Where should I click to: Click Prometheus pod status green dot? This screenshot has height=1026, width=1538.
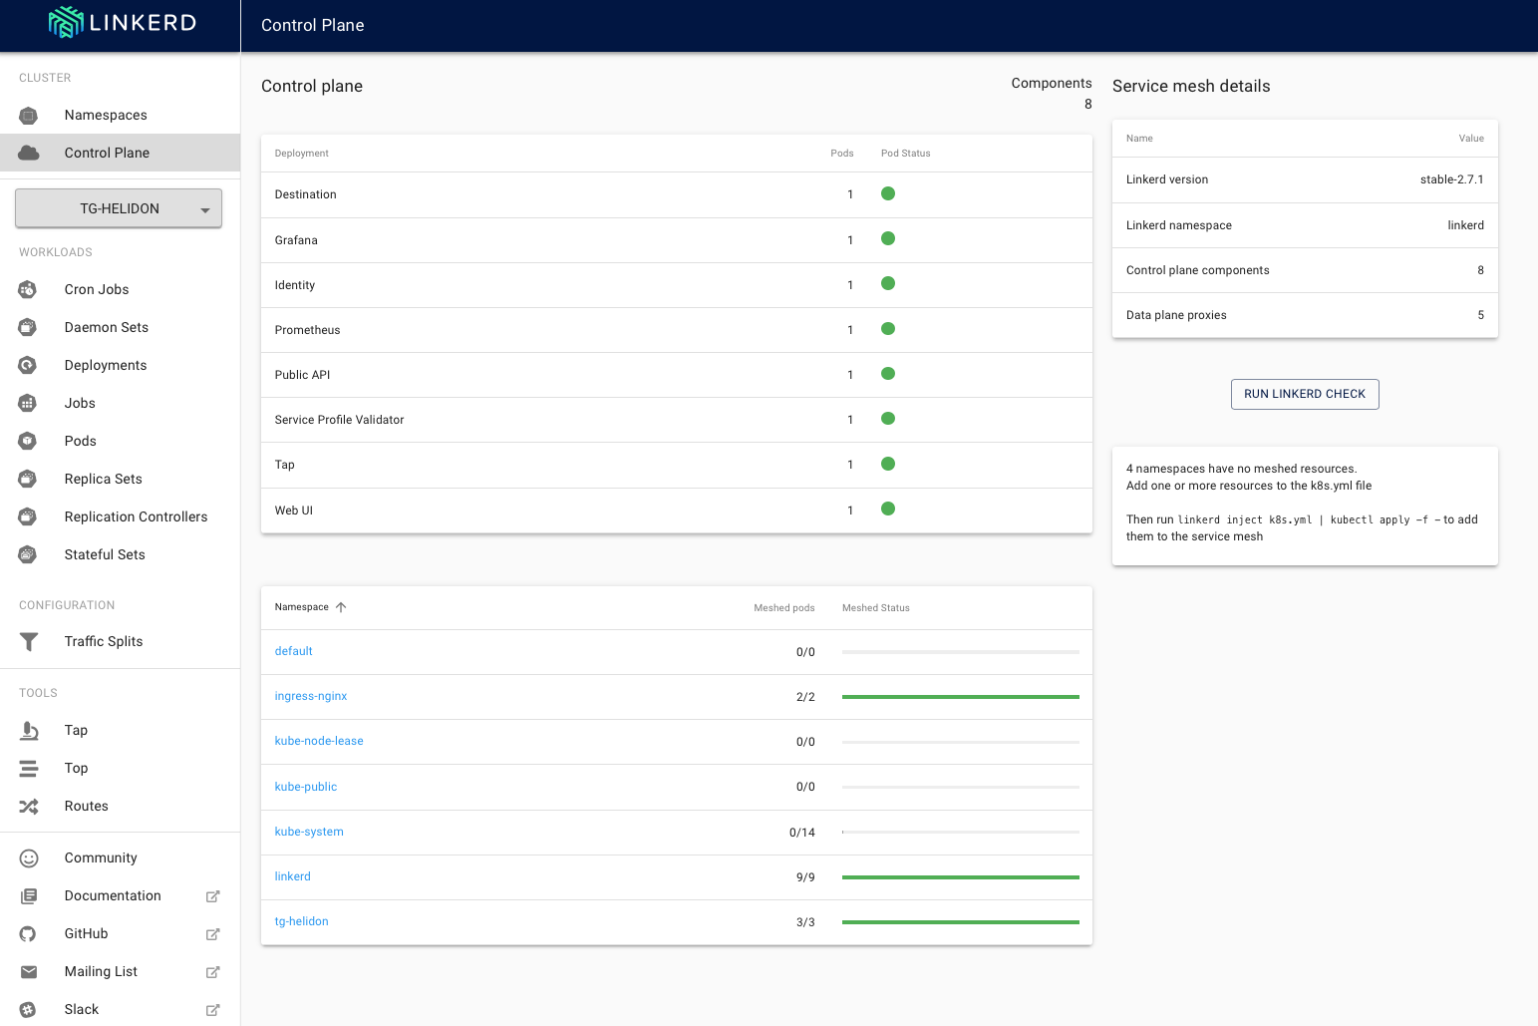pyautogui.click(x=888, y=329)
